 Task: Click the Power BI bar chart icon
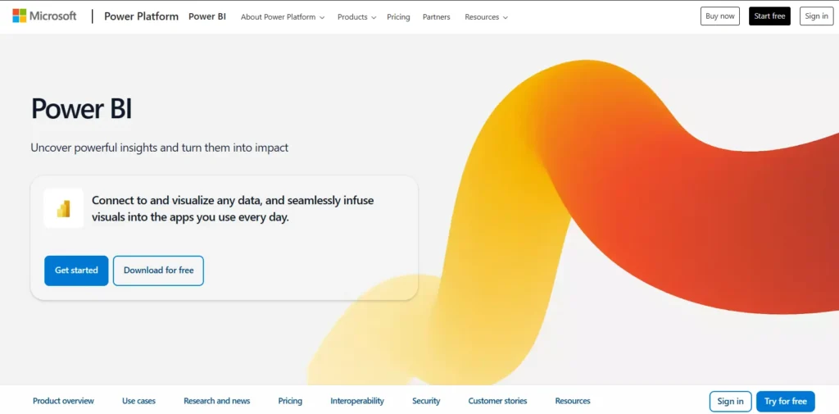point(64,208)
